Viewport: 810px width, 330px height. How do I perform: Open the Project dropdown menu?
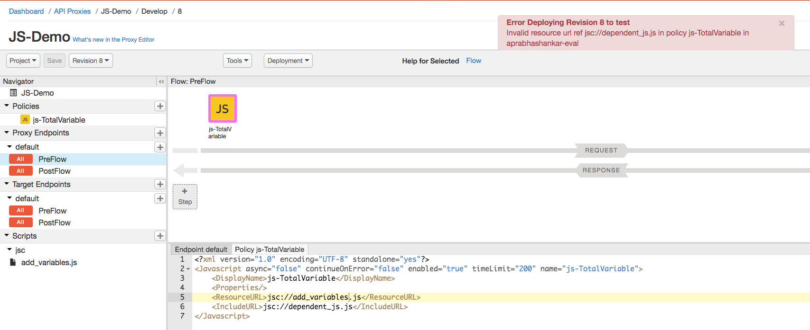23,61
